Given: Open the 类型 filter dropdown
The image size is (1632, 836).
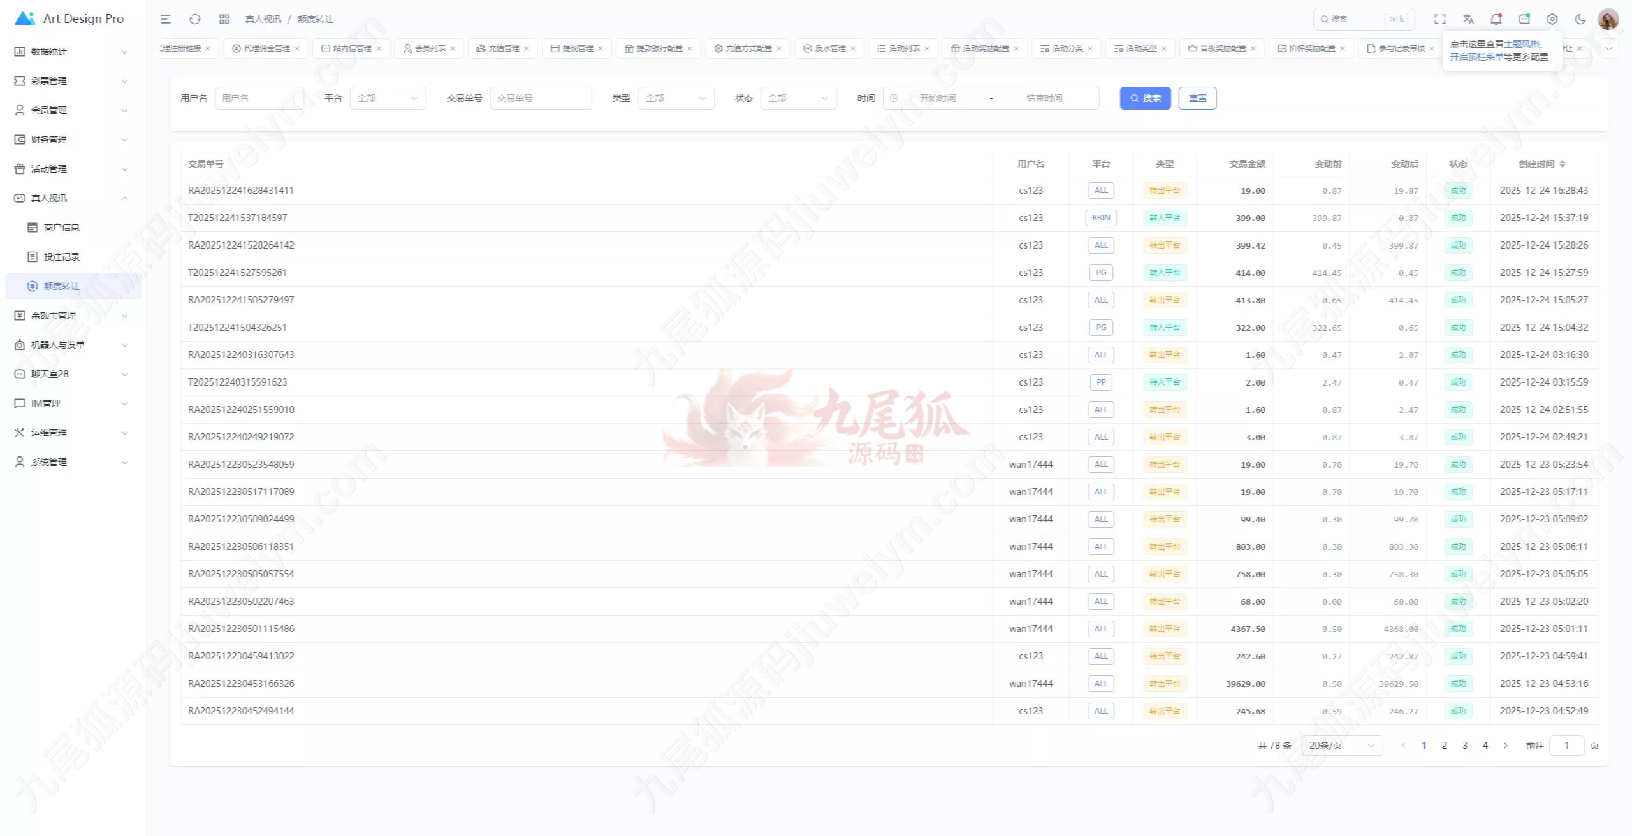Looking at the screenshot, I should coord(676,98).
